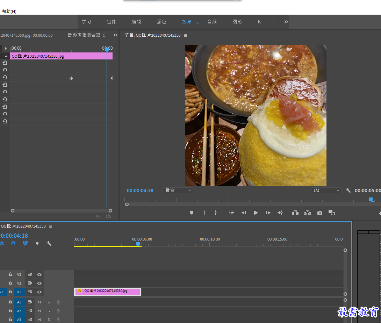
Task: Hide track V2 with the eye icon
Action: click(39, 283)
